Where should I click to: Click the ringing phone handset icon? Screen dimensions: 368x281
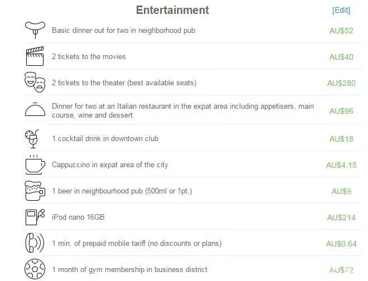coord(35,243)
